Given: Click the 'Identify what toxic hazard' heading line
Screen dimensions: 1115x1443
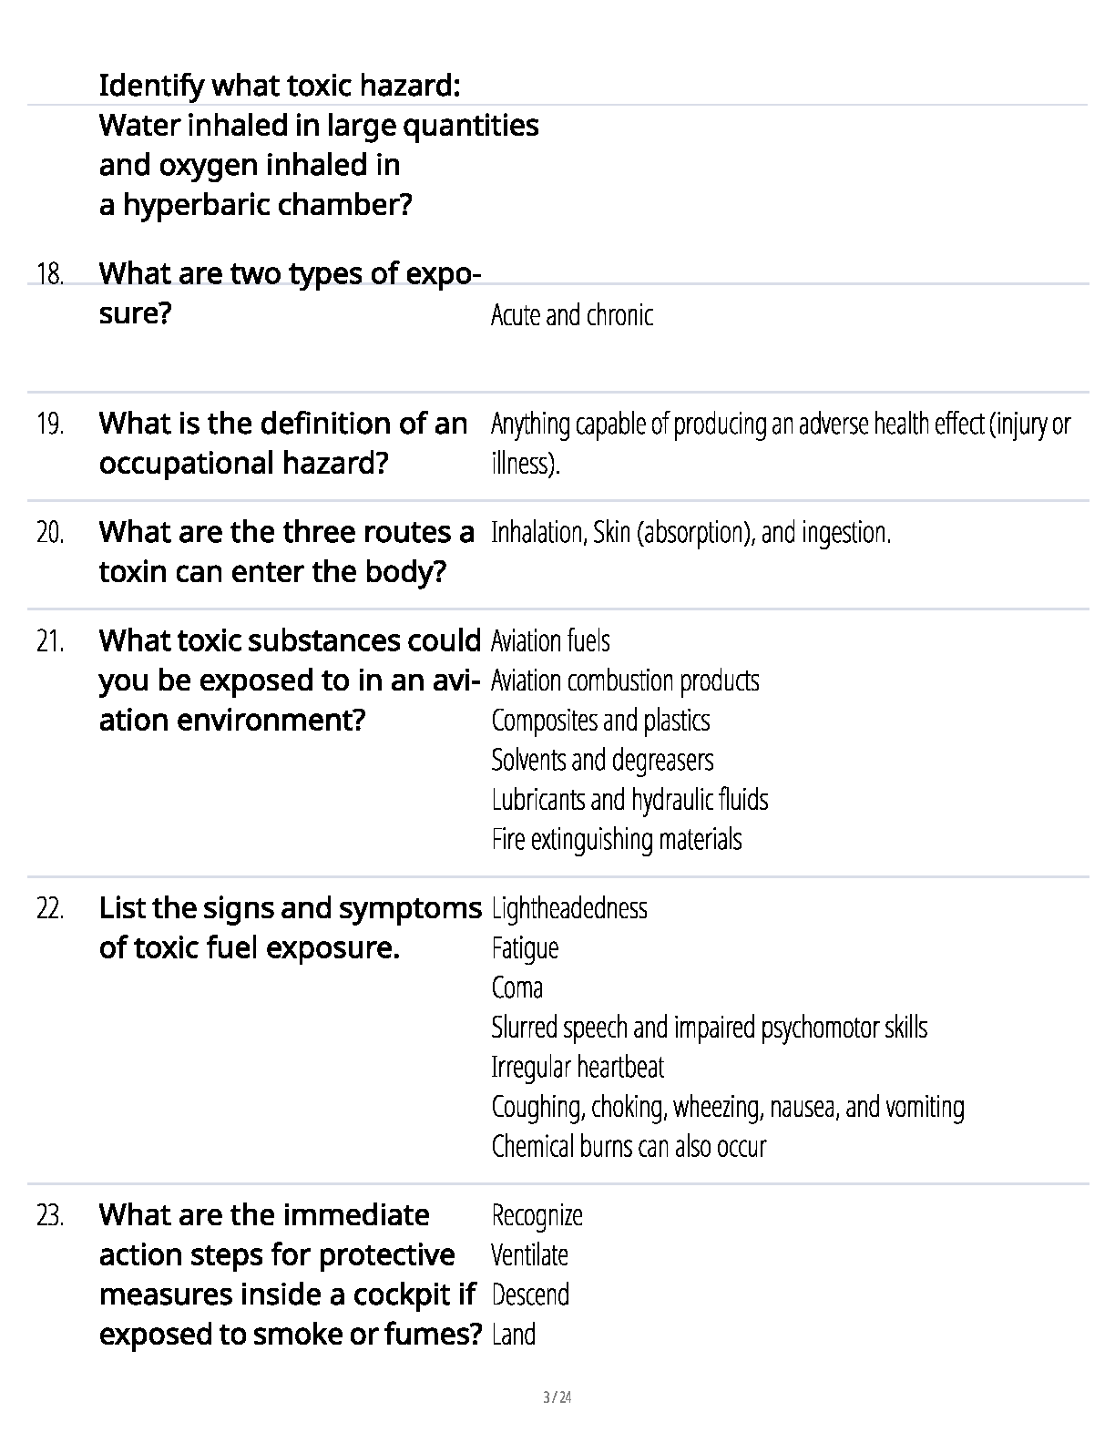Looking at the screenshot, I should pos(279,86).
